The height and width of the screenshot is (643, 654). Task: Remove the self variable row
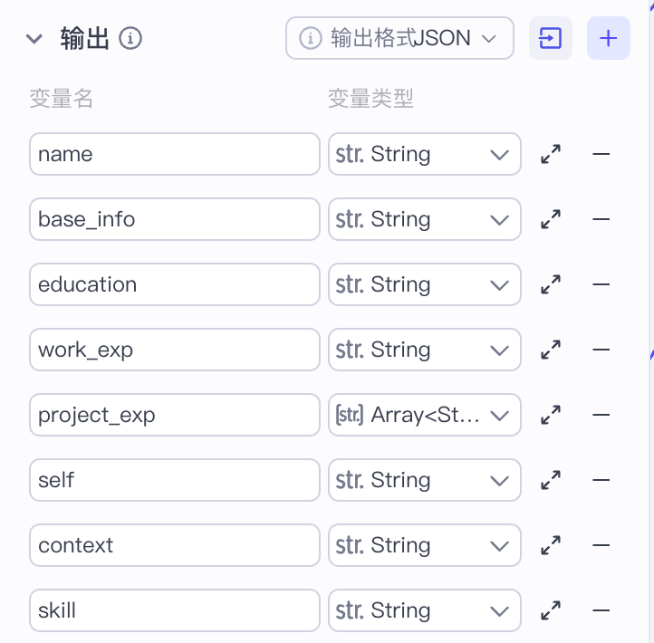(x=601, y=480)
